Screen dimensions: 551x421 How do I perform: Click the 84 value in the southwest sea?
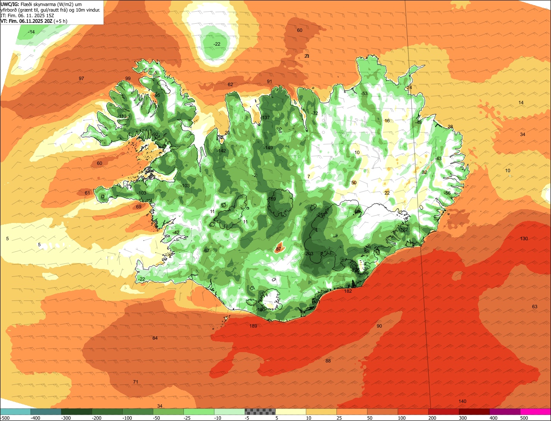tap(155, 338)
